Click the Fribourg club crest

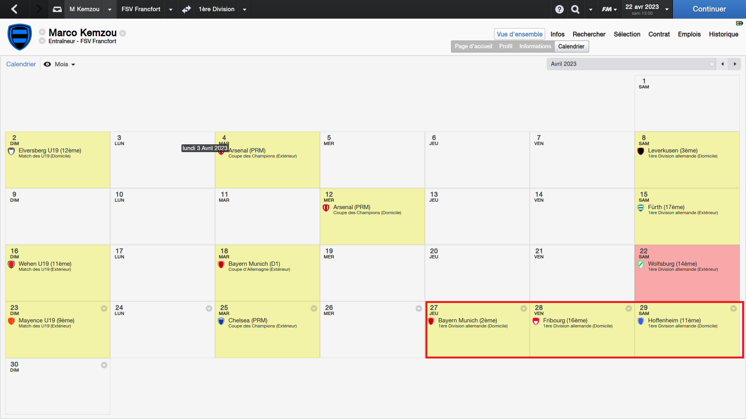536,321
